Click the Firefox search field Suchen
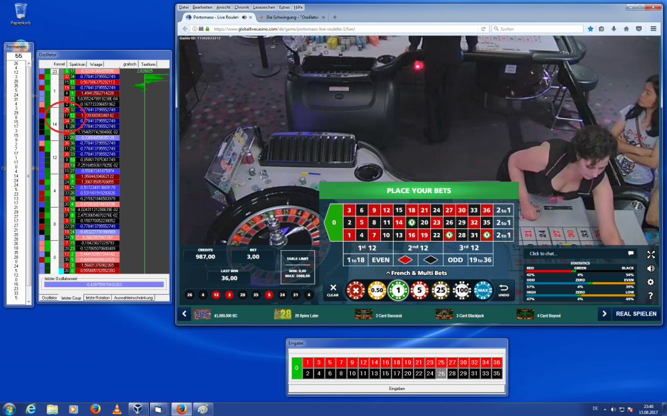The image size is (667, 416). 538,29
